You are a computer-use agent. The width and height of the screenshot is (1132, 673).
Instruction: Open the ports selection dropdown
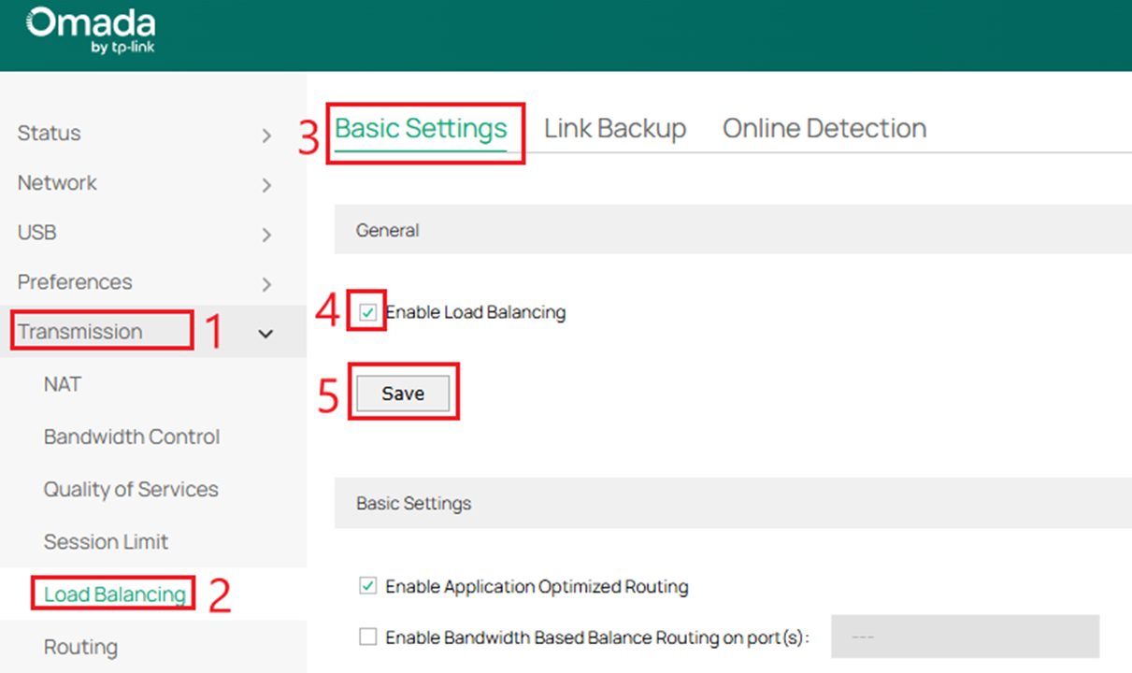point(965,637)
